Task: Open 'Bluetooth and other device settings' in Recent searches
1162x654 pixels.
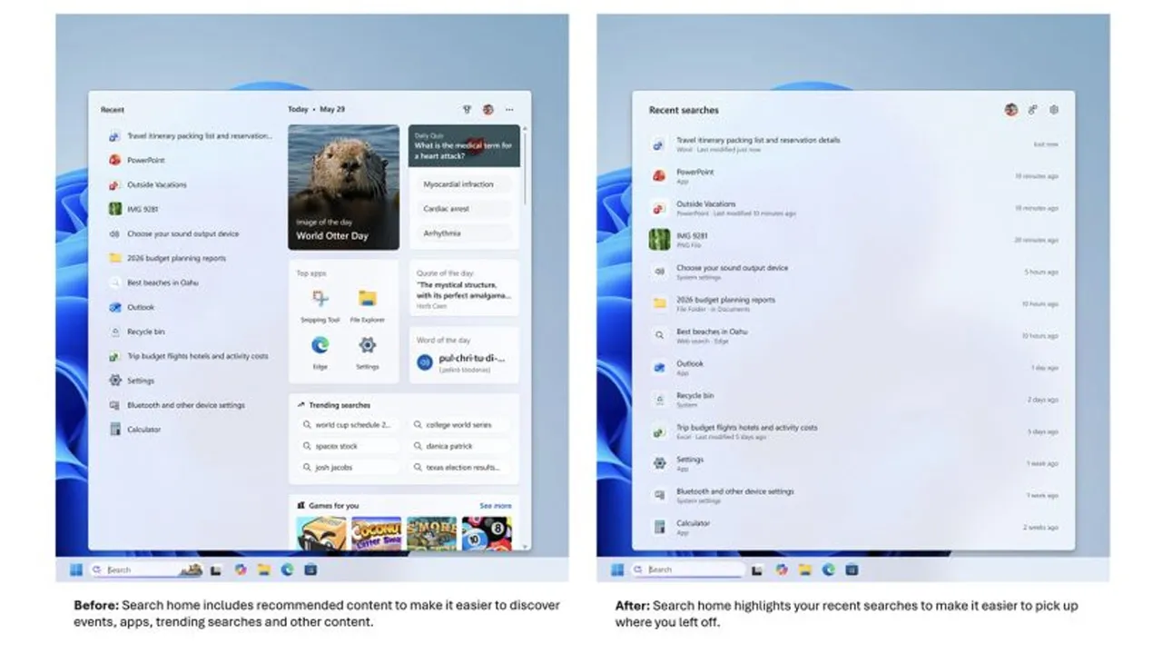Action: click(853, 495)
